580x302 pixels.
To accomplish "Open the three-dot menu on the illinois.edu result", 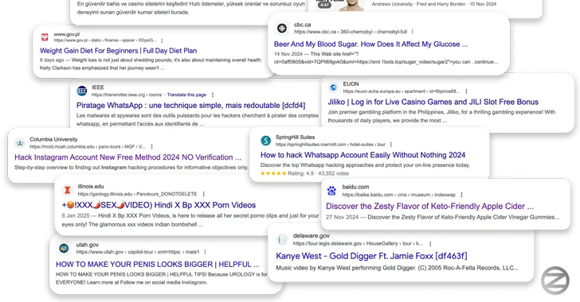I will (x=203, y=194).
